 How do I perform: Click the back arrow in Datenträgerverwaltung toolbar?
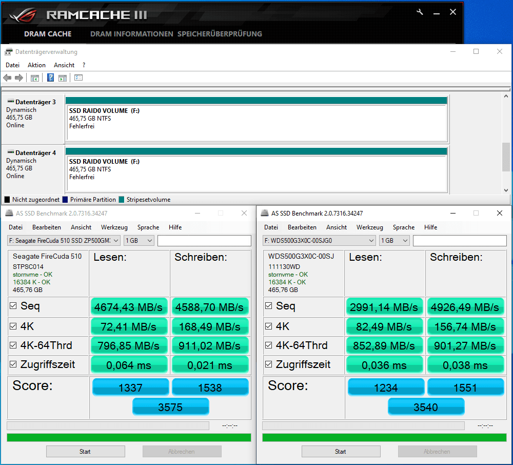click(7, 78)
